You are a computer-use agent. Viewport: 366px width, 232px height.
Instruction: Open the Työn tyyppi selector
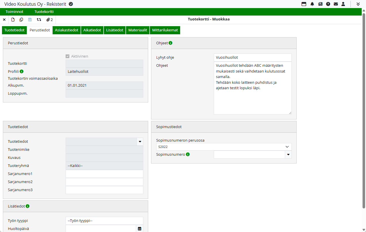point(104,221)
